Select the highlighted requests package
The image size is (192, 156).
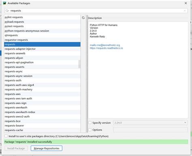click(42, 44)
